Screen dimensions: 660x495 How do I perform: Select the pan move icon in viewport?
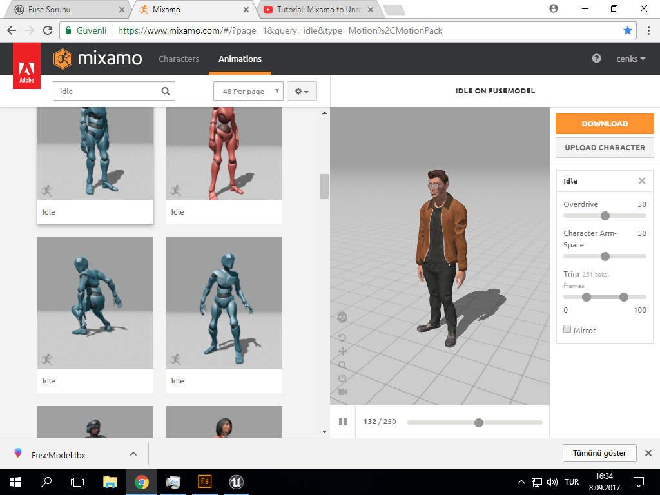(343, 351)
